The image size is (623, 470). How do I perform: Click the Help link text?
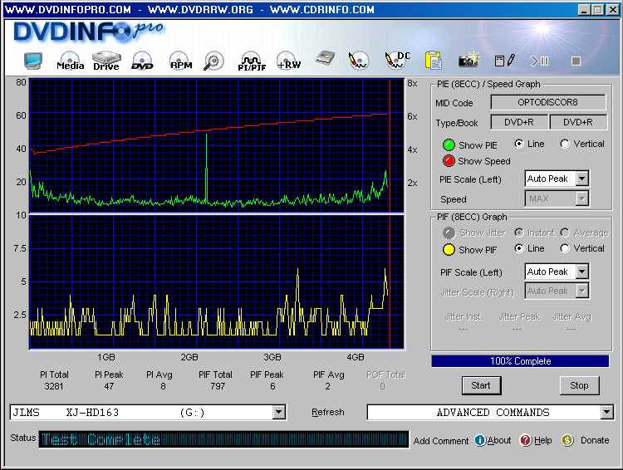pos(542,440)
